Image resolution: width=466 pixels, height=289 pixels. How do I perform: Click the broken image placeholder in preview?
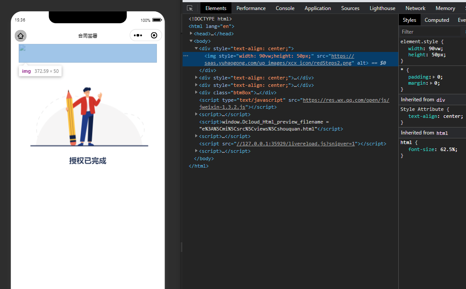[88, 53]
